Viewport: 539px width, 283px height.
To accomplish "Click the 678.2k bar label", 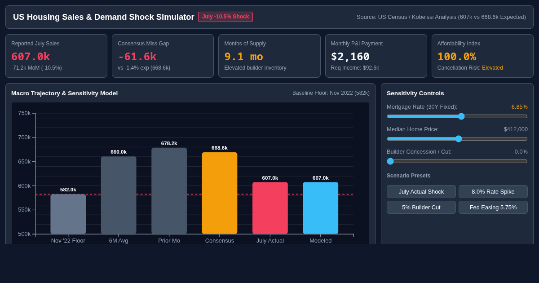I will pyautogui.click(x=169, y=143).
